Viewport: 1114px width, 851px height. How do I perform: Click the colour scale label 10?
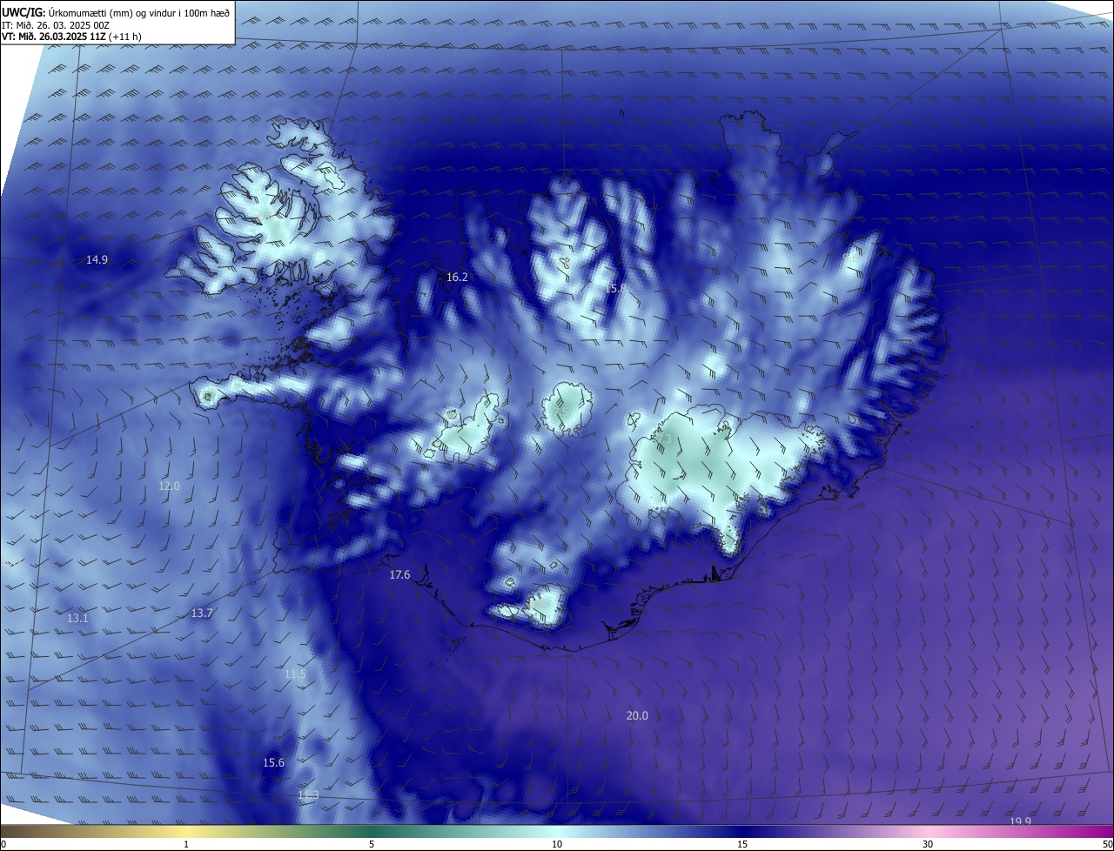tap(557, 844)
